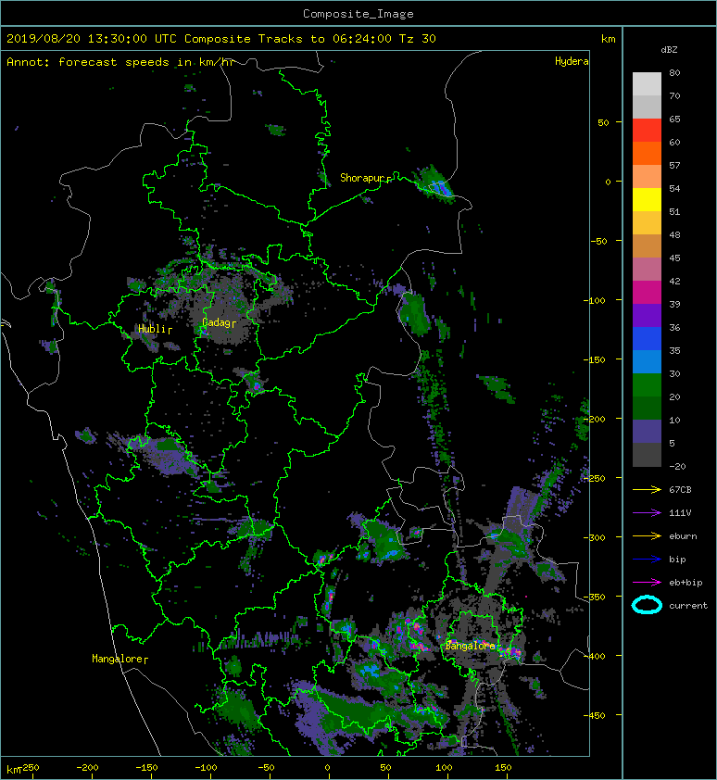Click the 150 tick on horizontal axis
The height and width of the screenshot is (780, 717).
[x=503, y=768]
